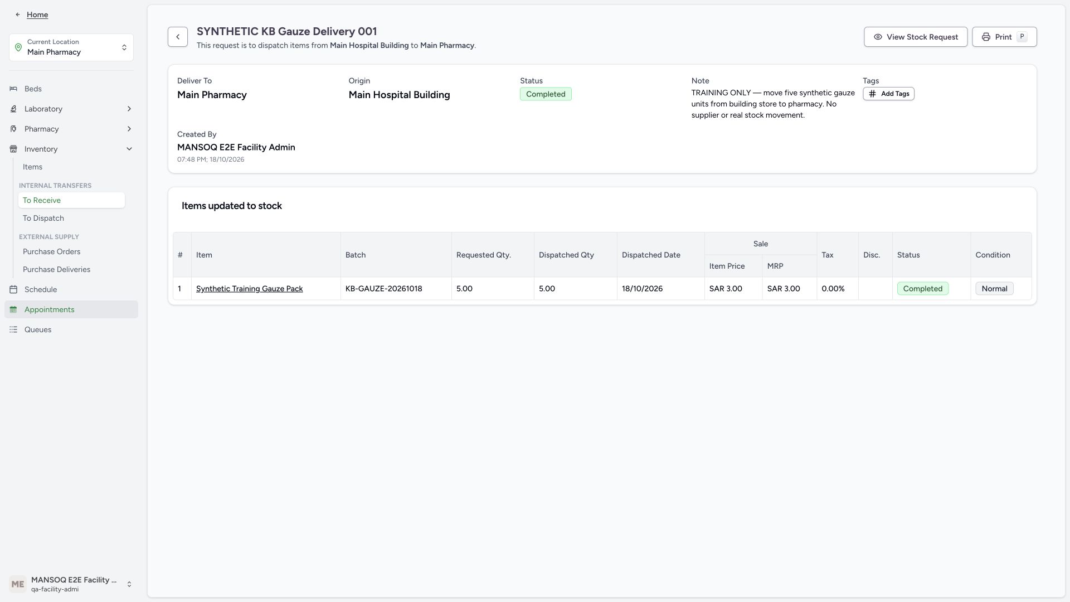Image resolution: width=1070 pixels, height=602 pixels.
Task: Click the back arrow beside Home
Action: [18, 14]
